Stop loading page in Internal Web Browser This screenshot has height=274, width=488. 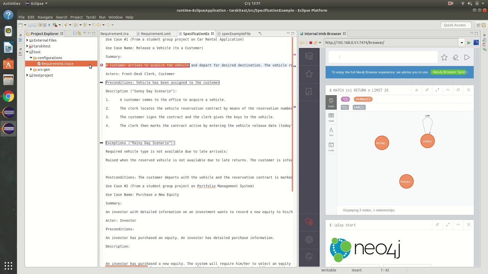(311, 43)
